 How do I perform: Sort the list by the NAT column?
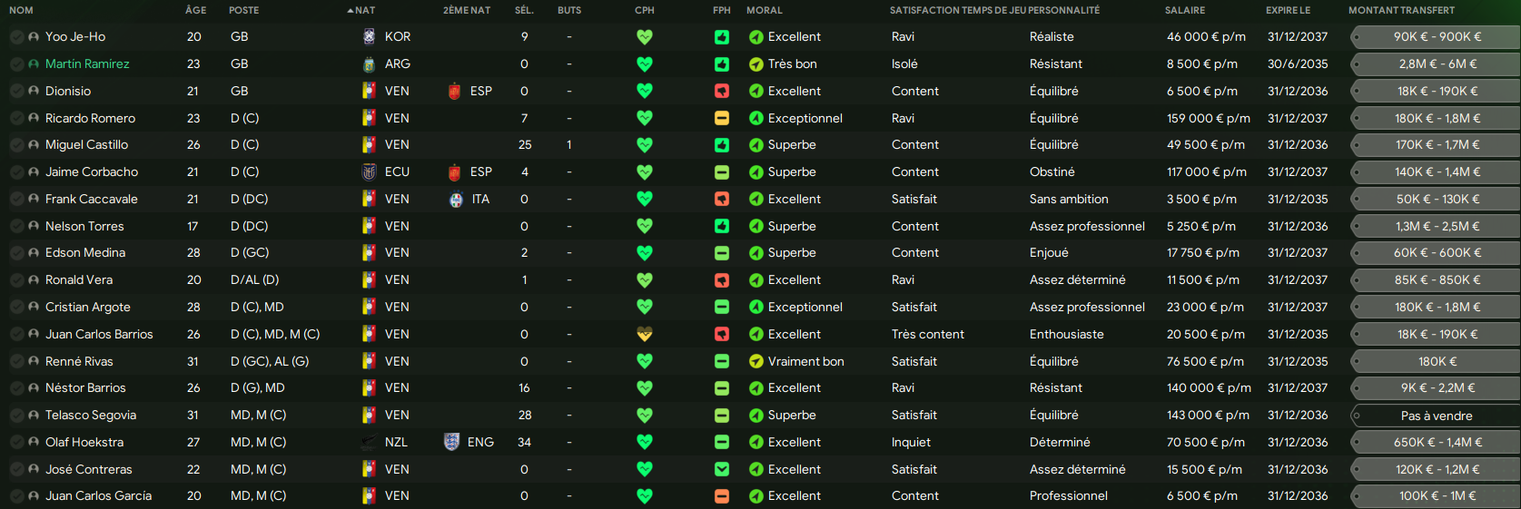[x=364, y=10]
